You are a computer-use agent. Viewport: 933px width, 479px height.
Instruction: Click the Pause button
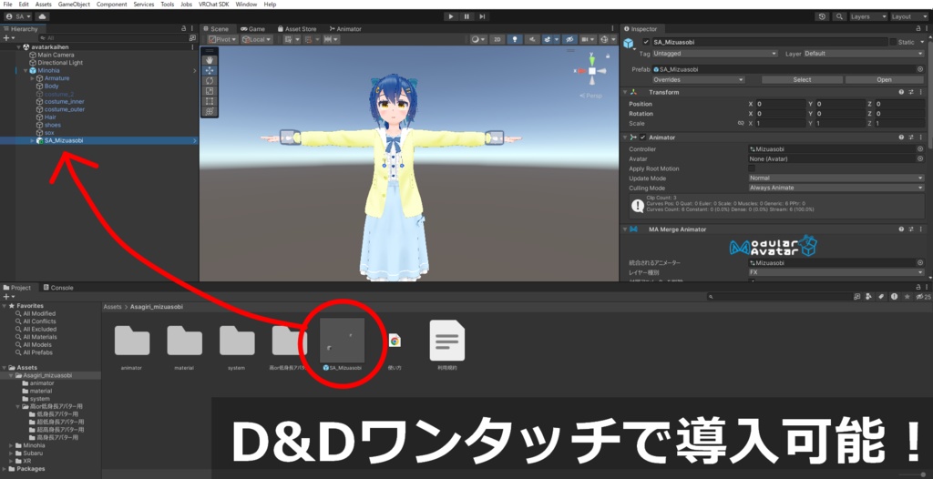point(466,16)
